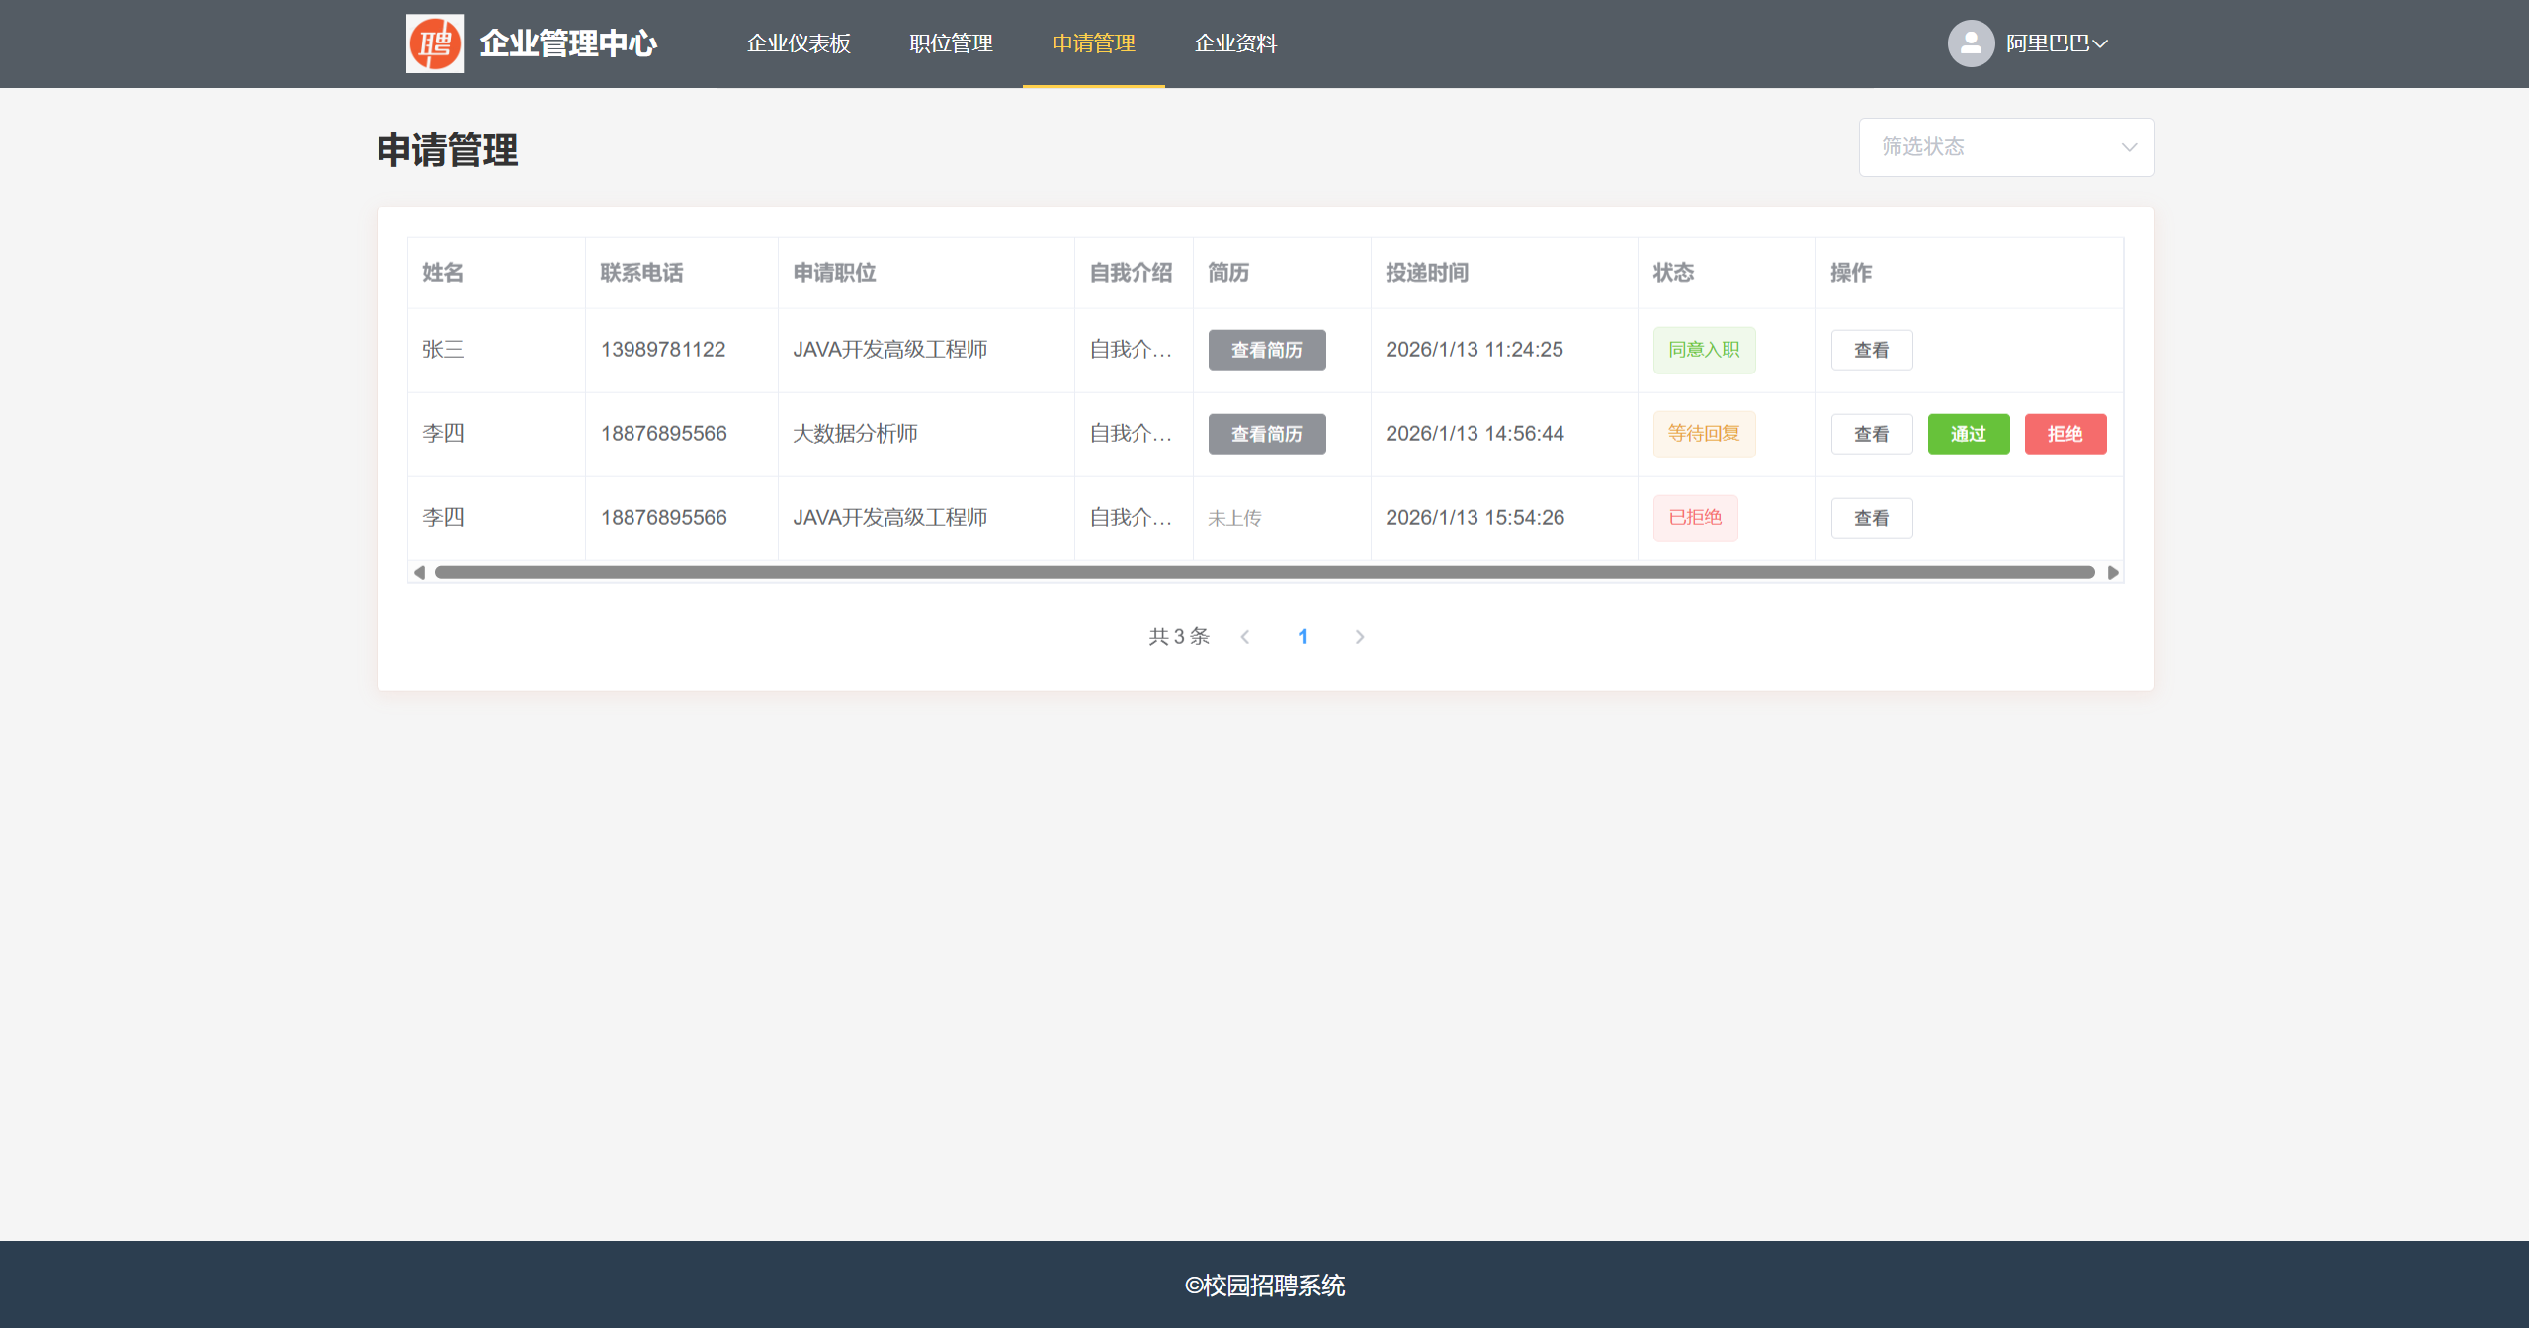Open the 筛选状态 filter dropdown

point(1986,147)
